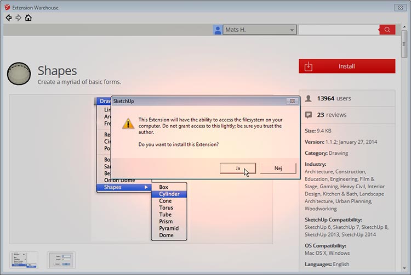Click the warning triangle icon in dialog
This screenshot has height=275, width=411.
(128, 124)
